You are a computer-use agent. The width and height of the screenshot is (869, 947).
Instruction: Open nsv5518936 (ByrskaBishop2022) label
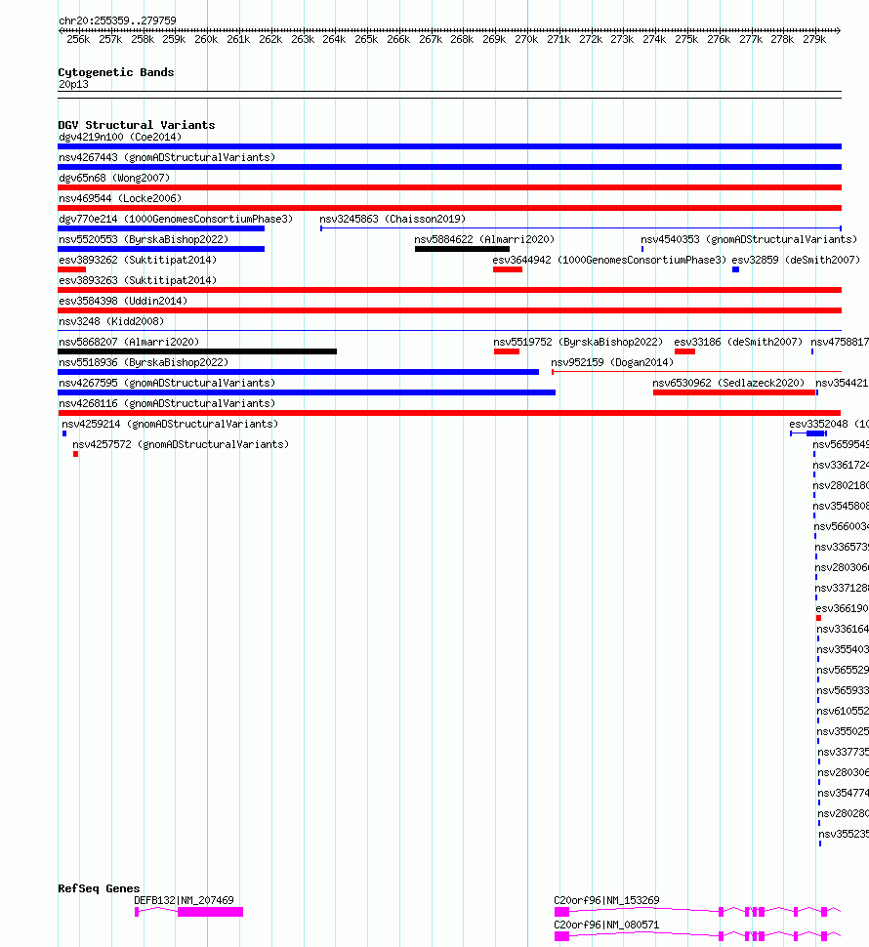144,363
